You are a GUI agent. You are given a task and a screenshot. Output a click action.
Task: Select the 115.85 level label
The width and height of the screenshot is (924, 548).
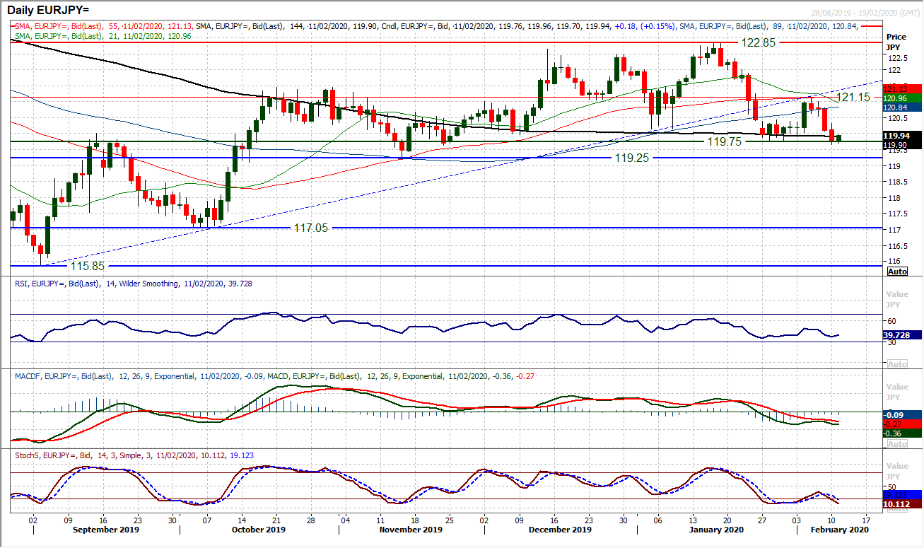click(88, 267)
